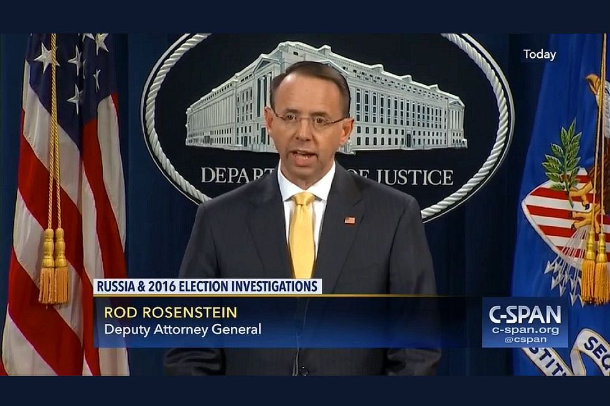Click the Deputy Attorney General title text
Viewport: 610px width, 406px height.
click(x=182, y=330)
